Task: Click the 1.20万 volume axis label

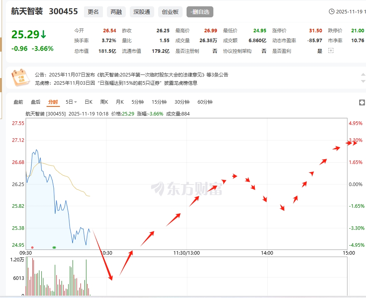Action: [x=17, y=260]
